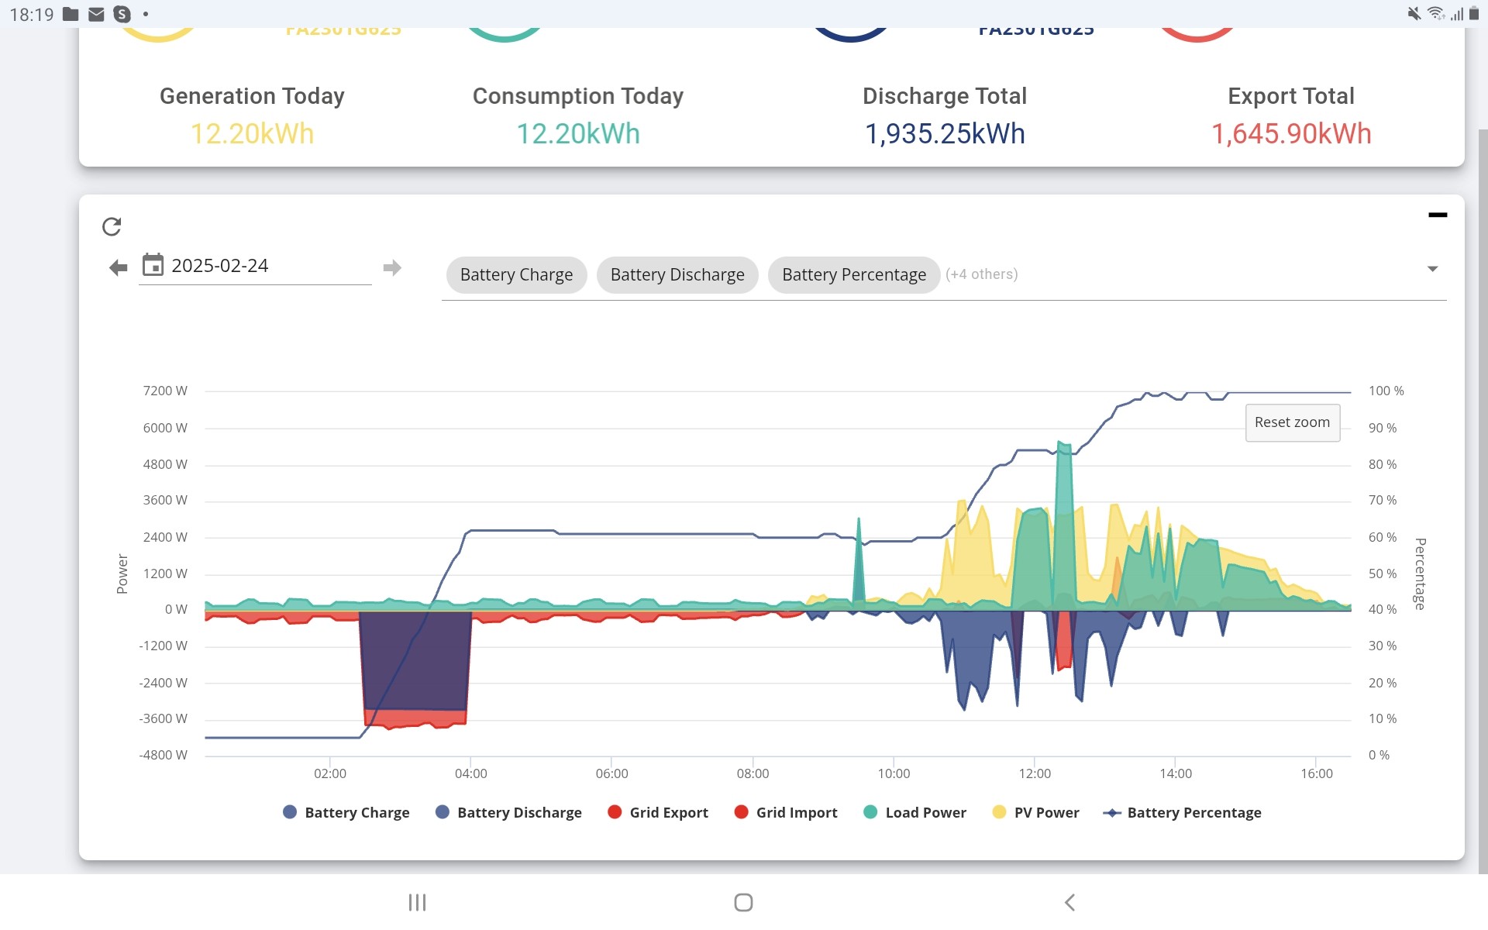Open recent apps navigation icon
This screenshot has width=1488, height=930.
[x=417, y=902]
